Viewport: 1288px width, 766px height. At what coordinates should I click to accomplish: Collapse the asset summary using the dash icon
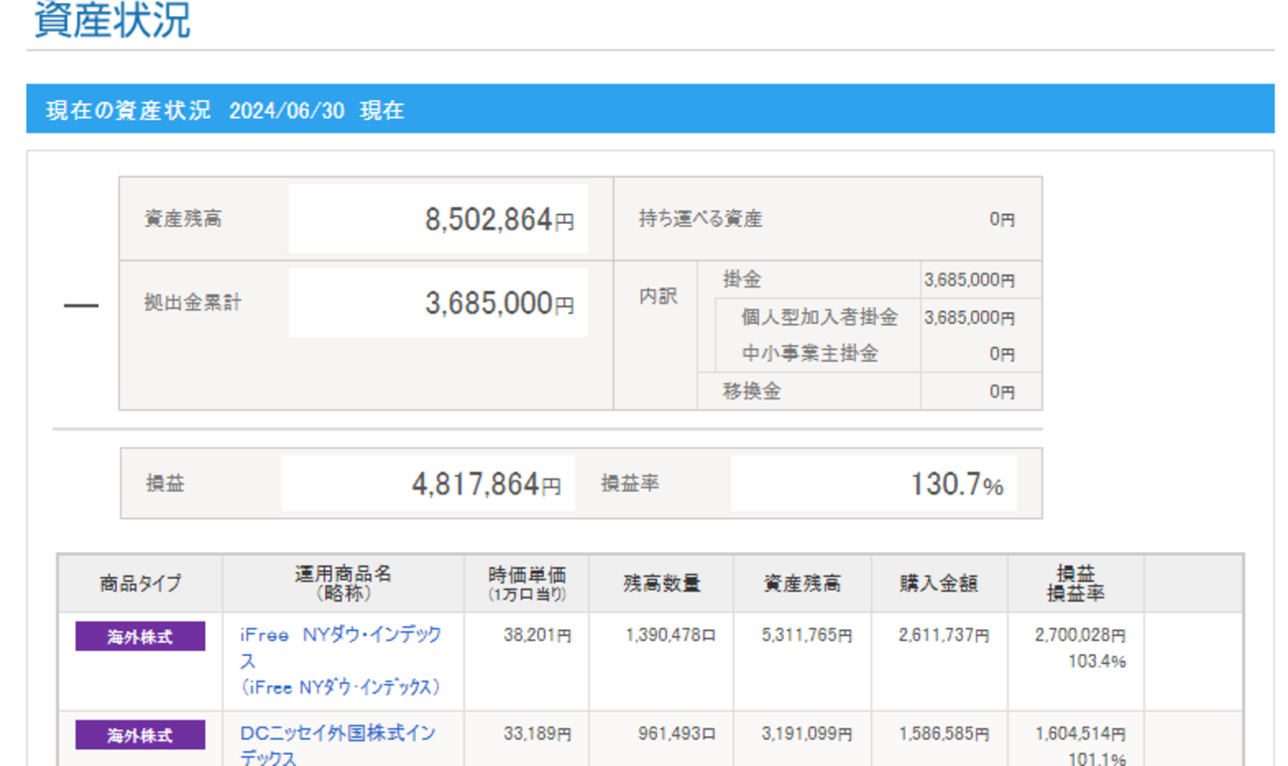tap(80, 305)
